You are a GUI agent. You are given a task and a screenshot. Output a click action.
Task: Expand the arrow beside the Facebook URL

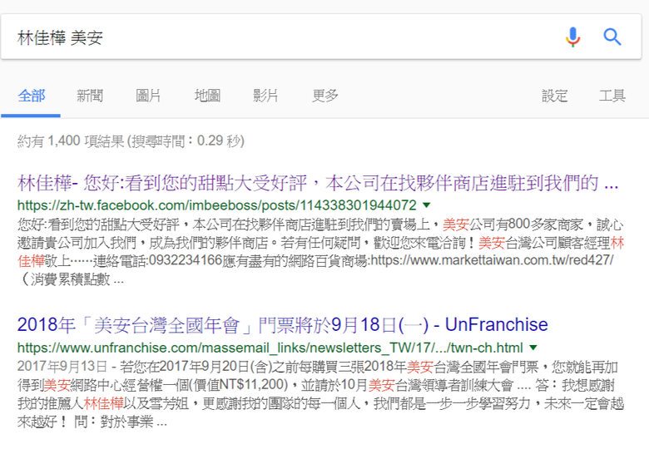click(427, 205)
